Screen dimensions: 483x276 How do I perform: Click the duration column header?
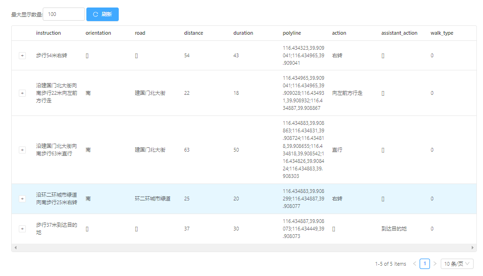pos(243,33)
